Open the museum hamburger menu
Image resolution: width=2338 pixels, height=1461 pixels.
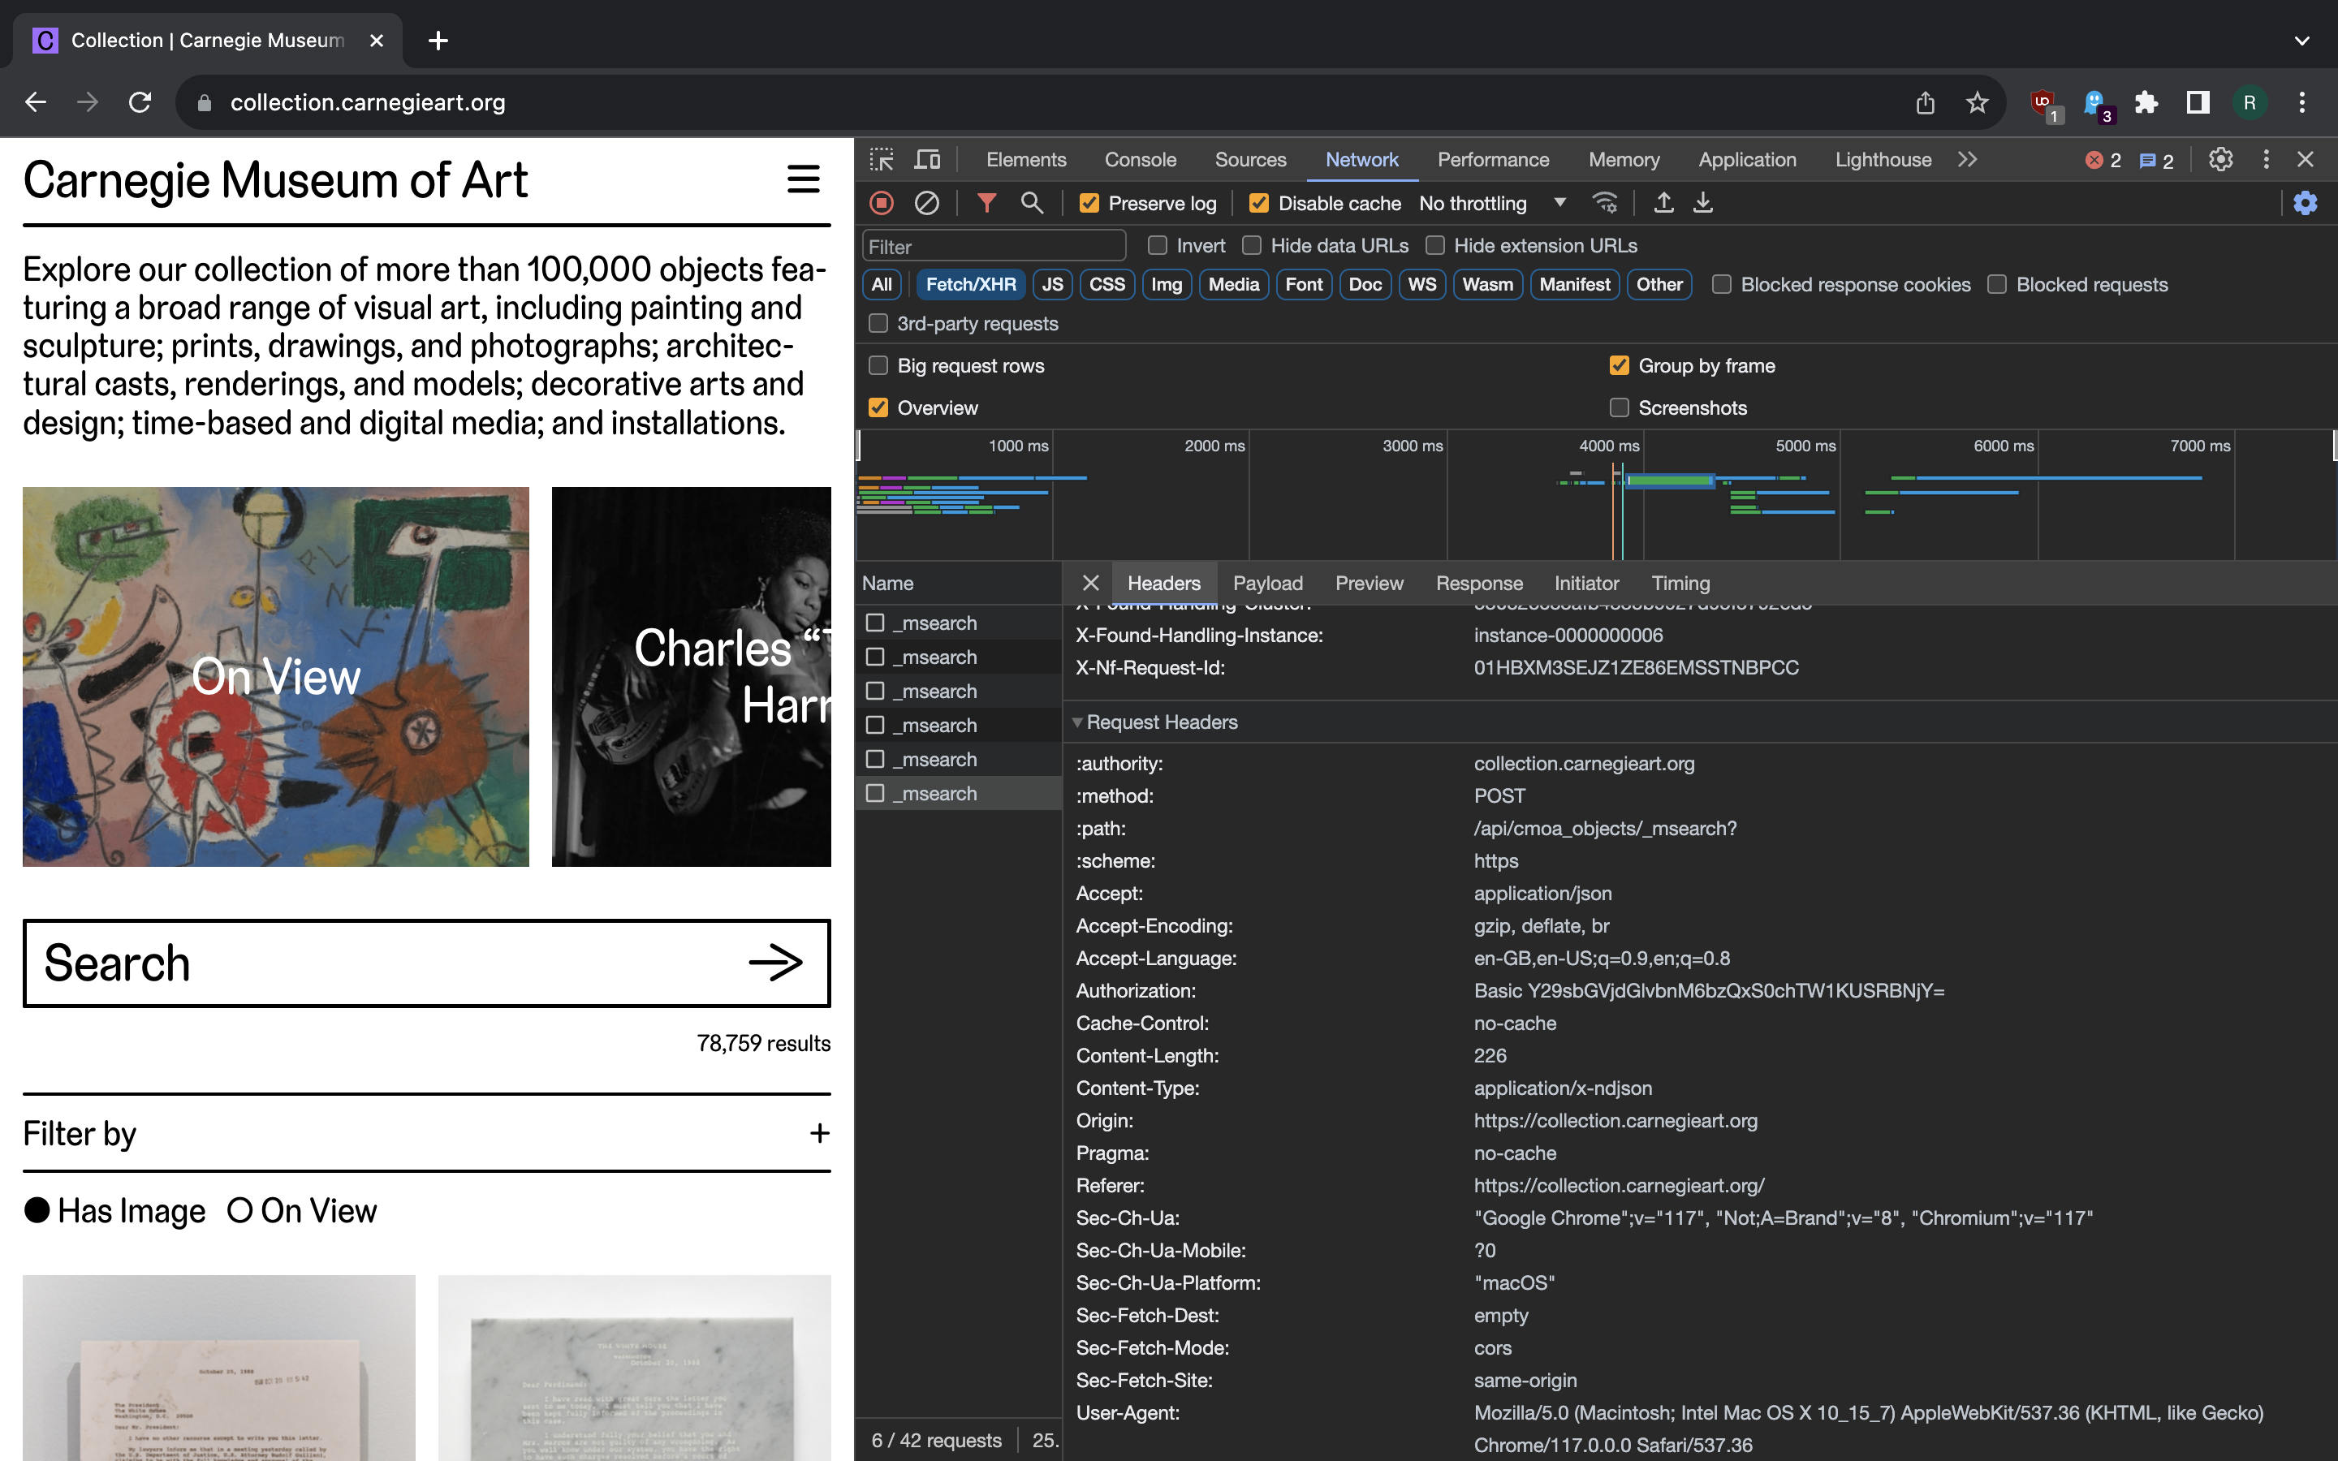(x=803, y=179)
